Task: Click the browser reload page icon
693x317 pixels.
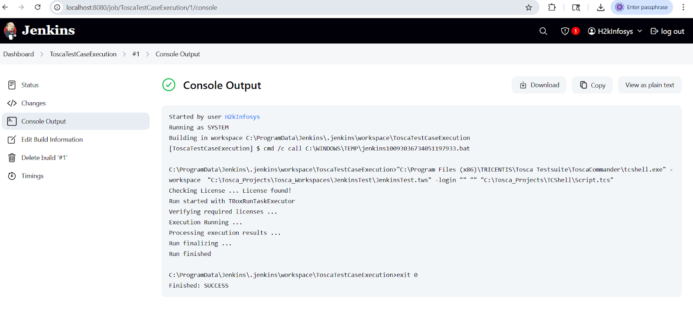Action: (38, 7)
